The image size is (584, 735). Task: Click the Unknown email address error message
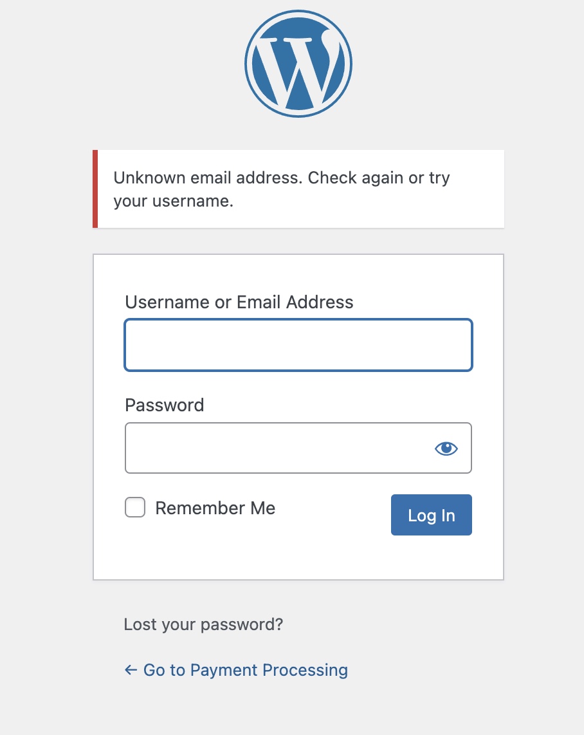click(282, 178)
